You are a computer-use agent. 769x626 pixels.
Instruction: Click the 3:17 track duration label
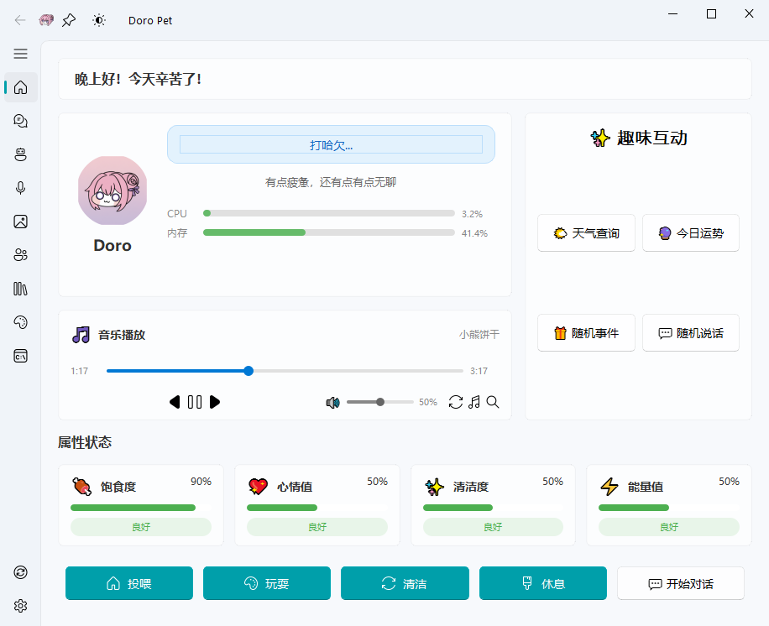point(479,371)
